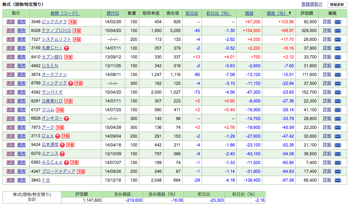Image resolution: width=351 pixels, height=207 pixels.
Task: Click 現買 for FB
Action: (11, 180)
